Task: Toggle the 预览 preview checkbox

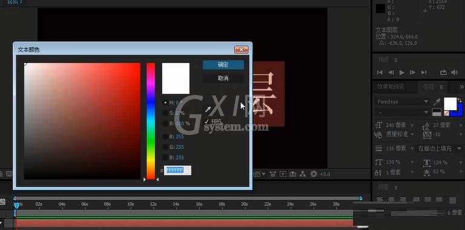Action: pos(206,121)
